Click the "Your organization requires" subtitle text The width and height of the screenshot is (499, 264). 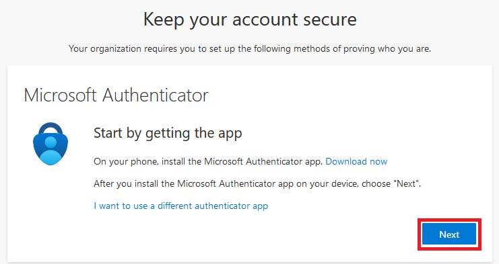(249, 49)
